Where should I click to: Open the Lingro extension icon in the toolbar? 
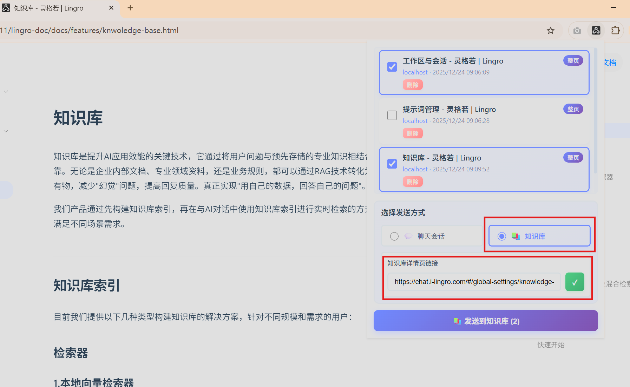pyautogui.click(x=596, y=30)
